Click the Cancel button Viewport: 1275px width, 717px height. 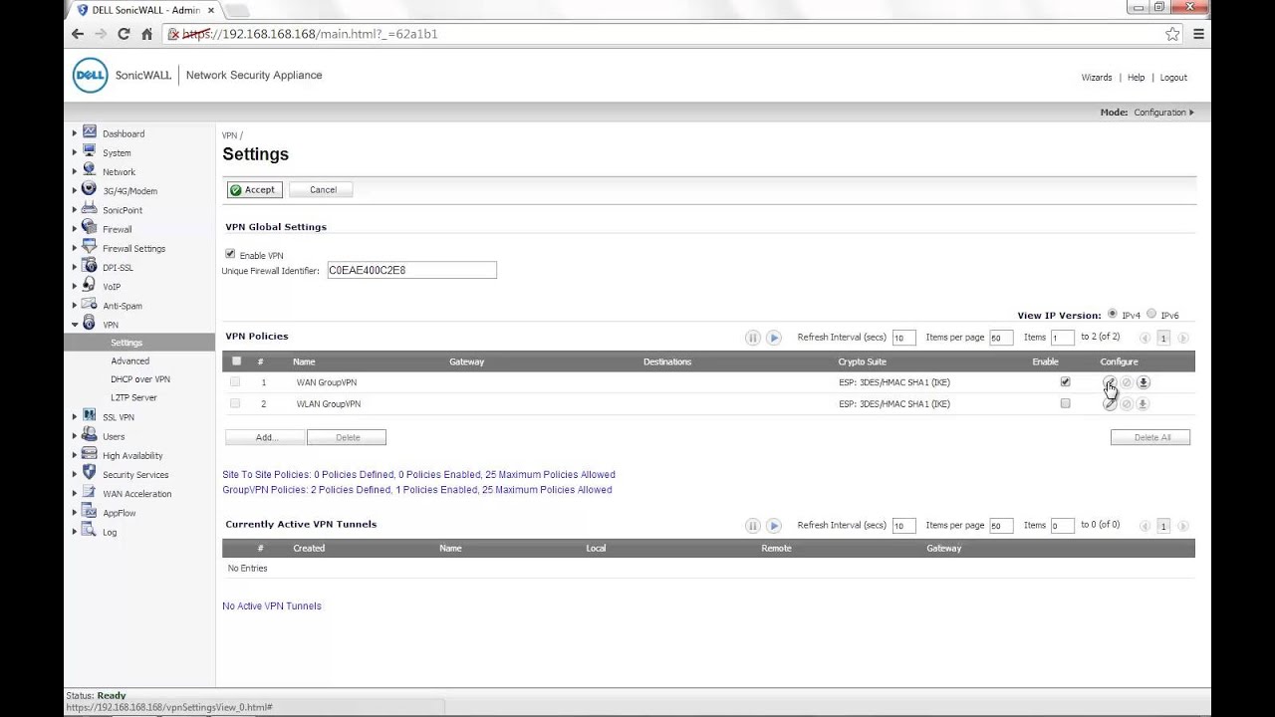(x=323, y=189)
